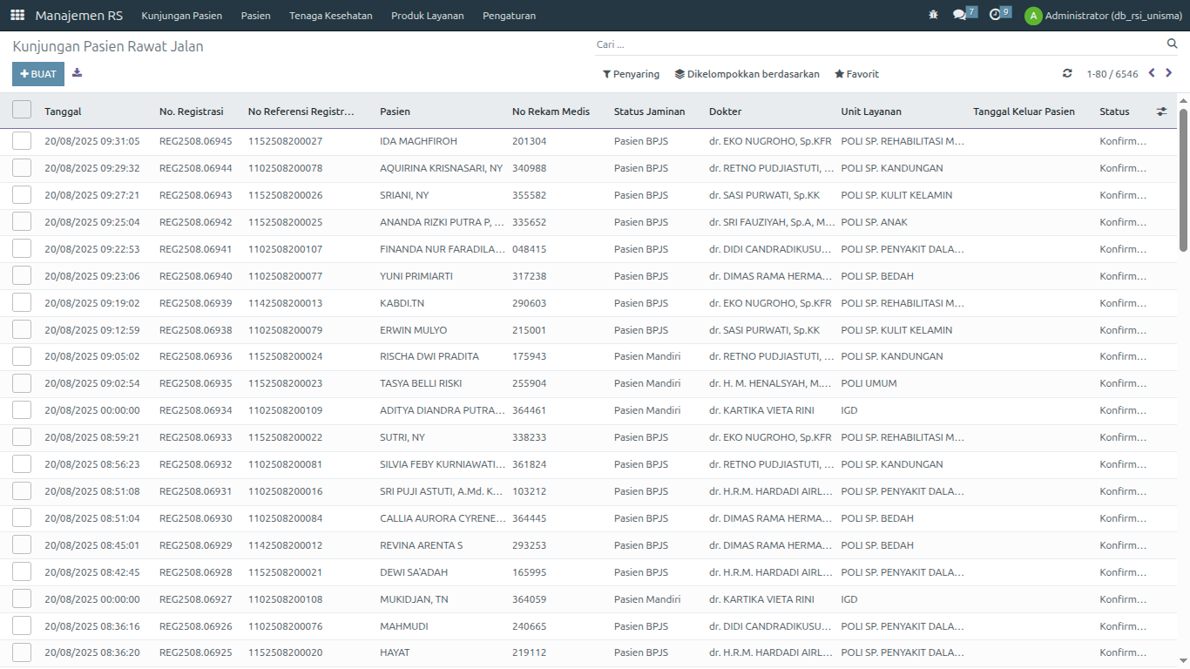
Task: Click the BUAT button
Action: pos(38,74)
